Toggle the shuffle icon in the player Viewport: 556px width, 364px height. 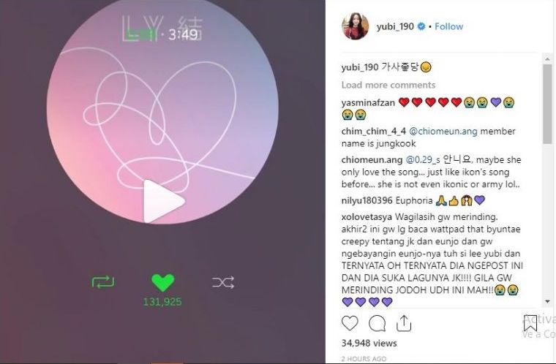[x=223, y=282]
